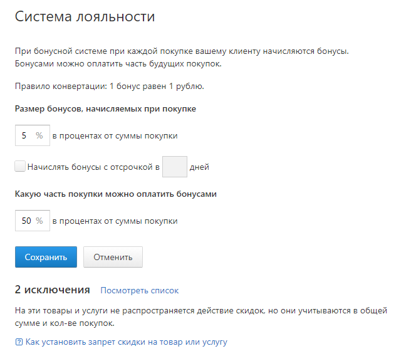Click the 2 исключения heading
406x361 pixels.
(52, 290)
